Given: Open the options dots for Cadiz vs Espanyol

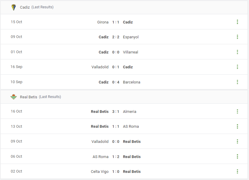Looking at the screenshot, I should coord(237,37).
